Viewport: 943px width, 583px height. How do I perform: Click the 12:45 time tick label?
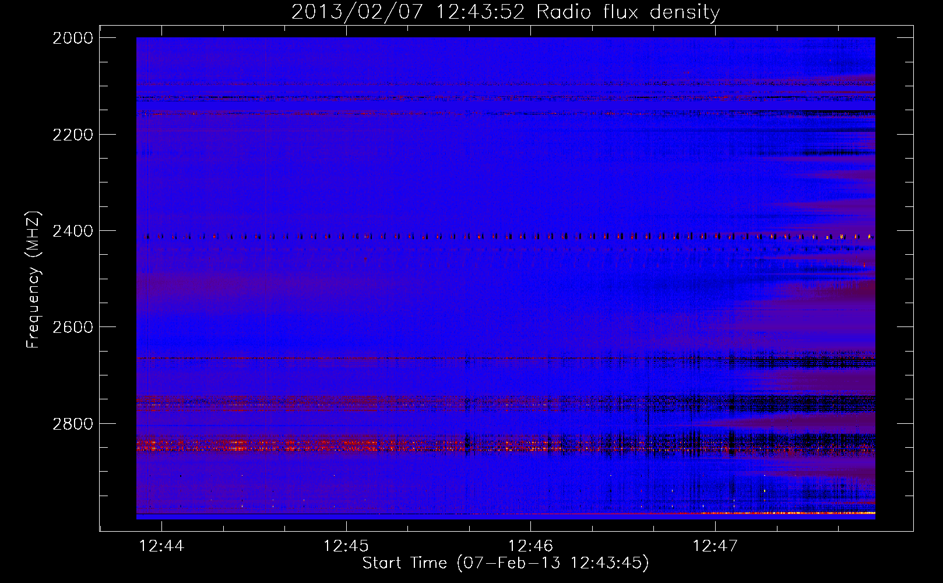[346, 546]
